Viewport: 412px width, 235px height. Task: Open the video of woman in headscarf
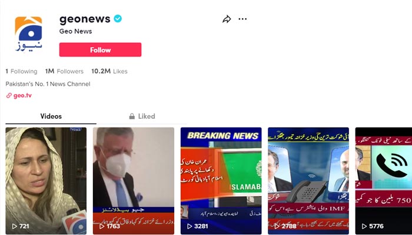46,181
